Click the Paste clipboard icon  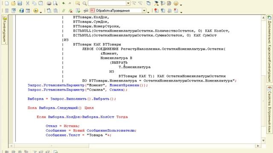[x=41, y=3]
